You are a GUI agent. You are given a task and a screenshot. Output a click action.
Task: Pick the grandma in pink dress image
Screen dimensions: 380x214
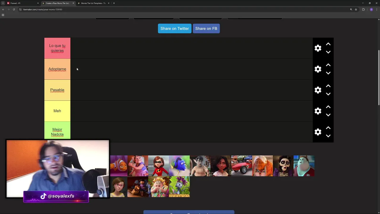[138, 166]
